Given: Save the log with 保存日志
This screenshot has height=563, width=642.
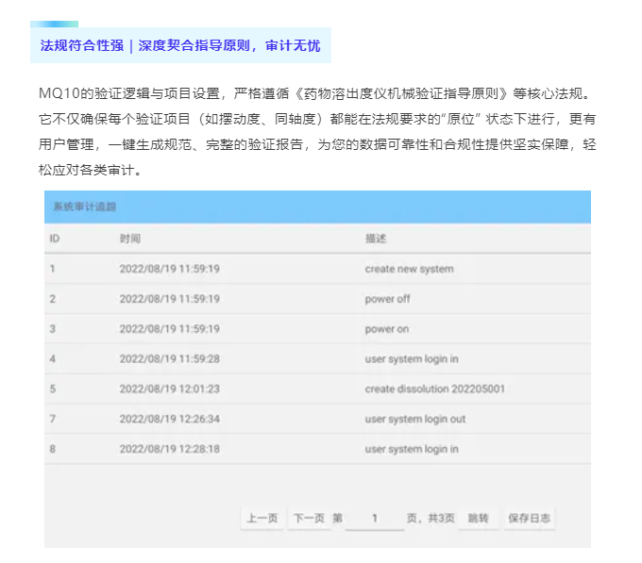Looking at the screenshot, I should (530, 518).
